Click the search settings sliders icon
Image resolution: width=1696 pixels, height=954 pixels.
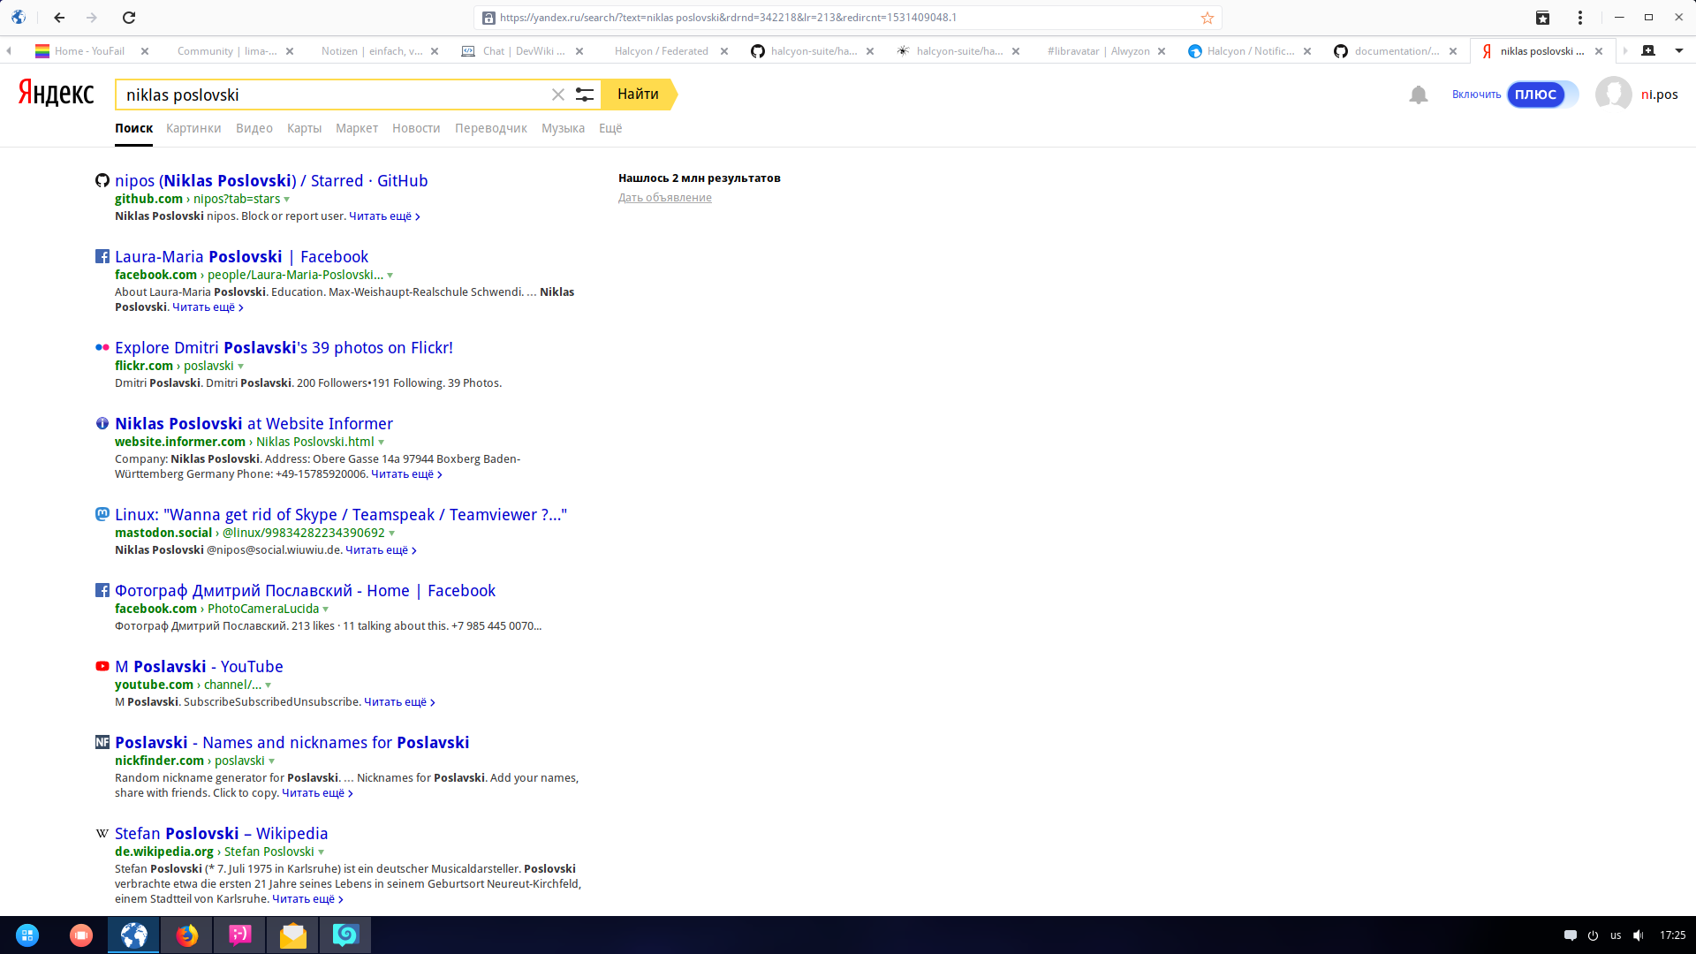[584, 95]
